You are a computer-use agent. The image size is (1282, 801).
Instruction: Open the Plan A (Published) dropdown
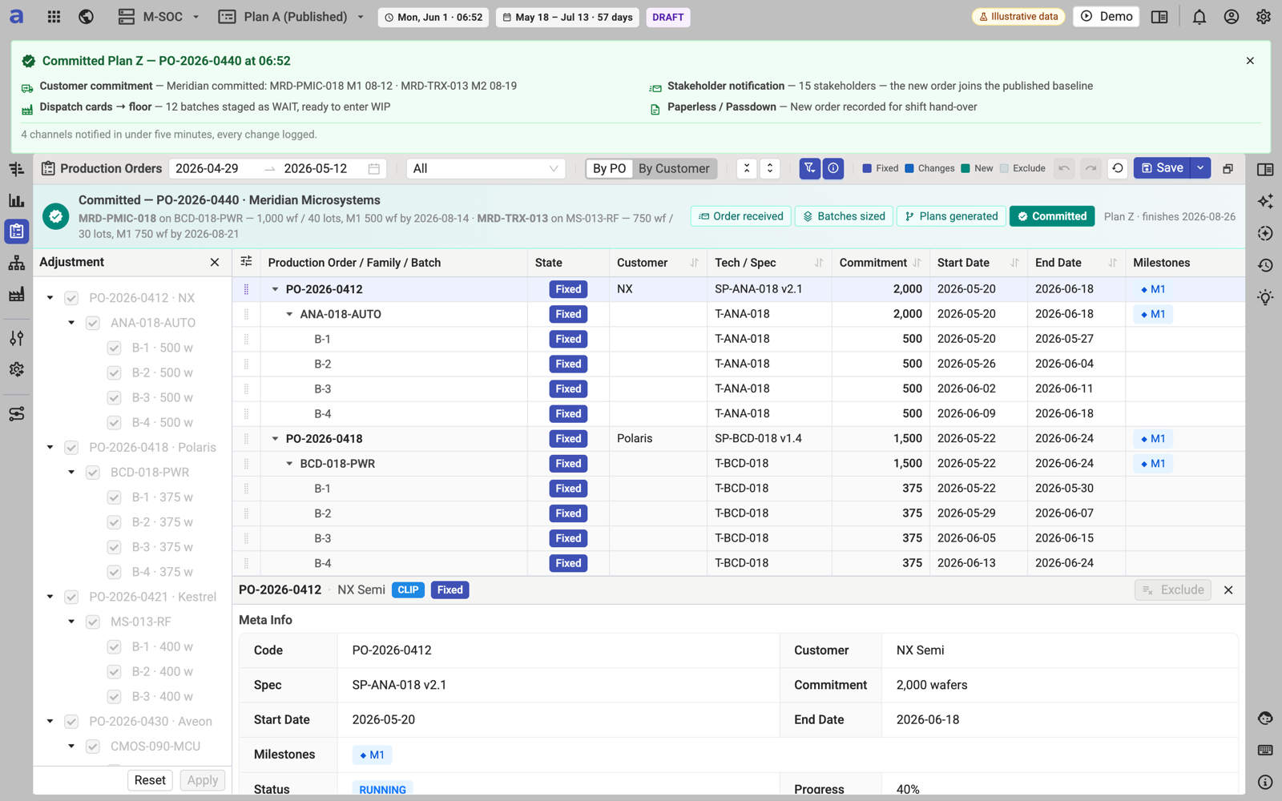pos(292,17)
